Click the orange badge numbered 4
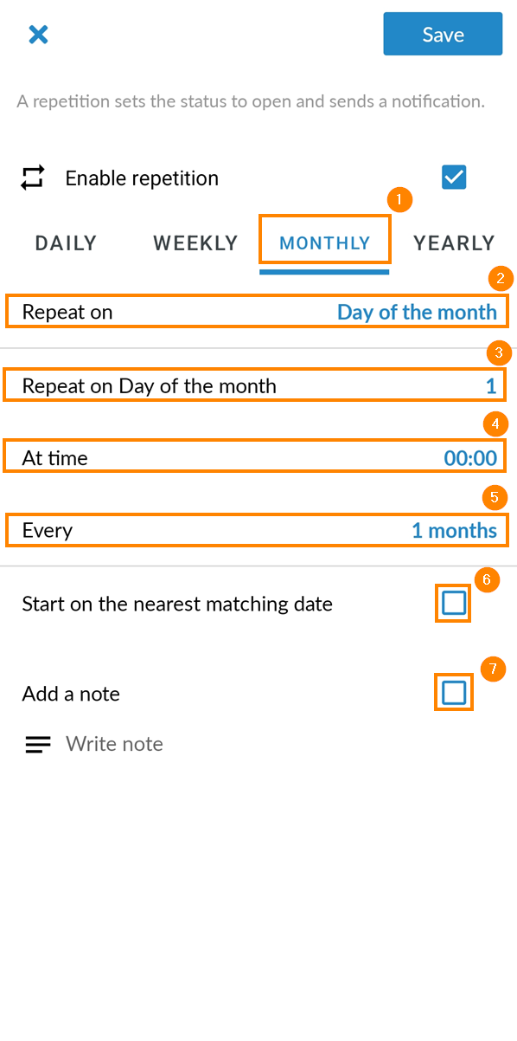 tap(495, 424)
